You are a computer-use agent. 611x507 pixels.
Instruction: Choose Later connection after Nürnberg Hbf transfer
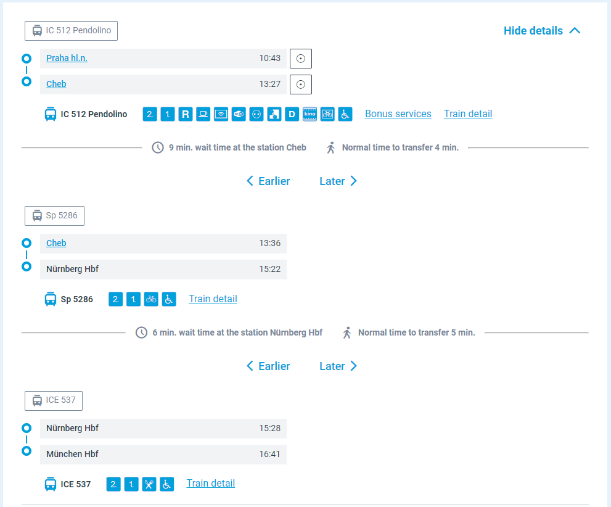tap(338, 366)
